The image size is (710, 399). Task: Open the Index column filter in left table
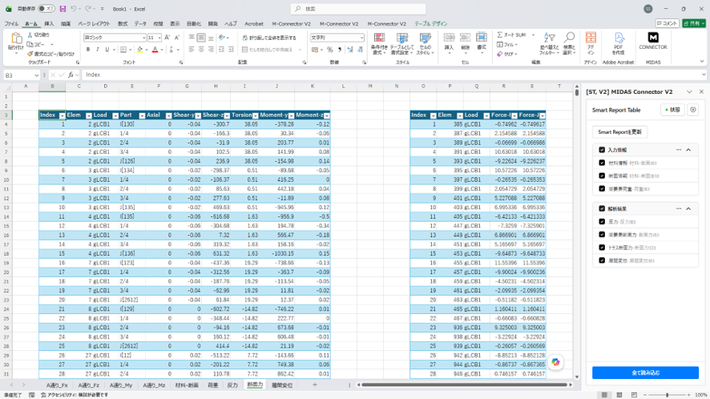pyautogui.click(x=62, y=115)
